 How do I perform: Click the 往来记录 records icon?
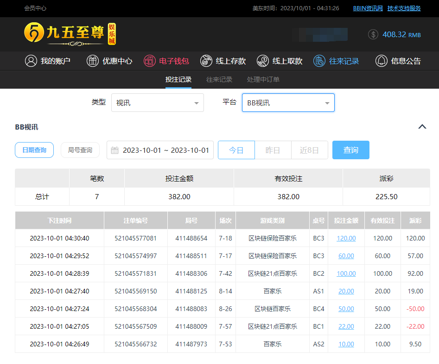coord(319,61)
